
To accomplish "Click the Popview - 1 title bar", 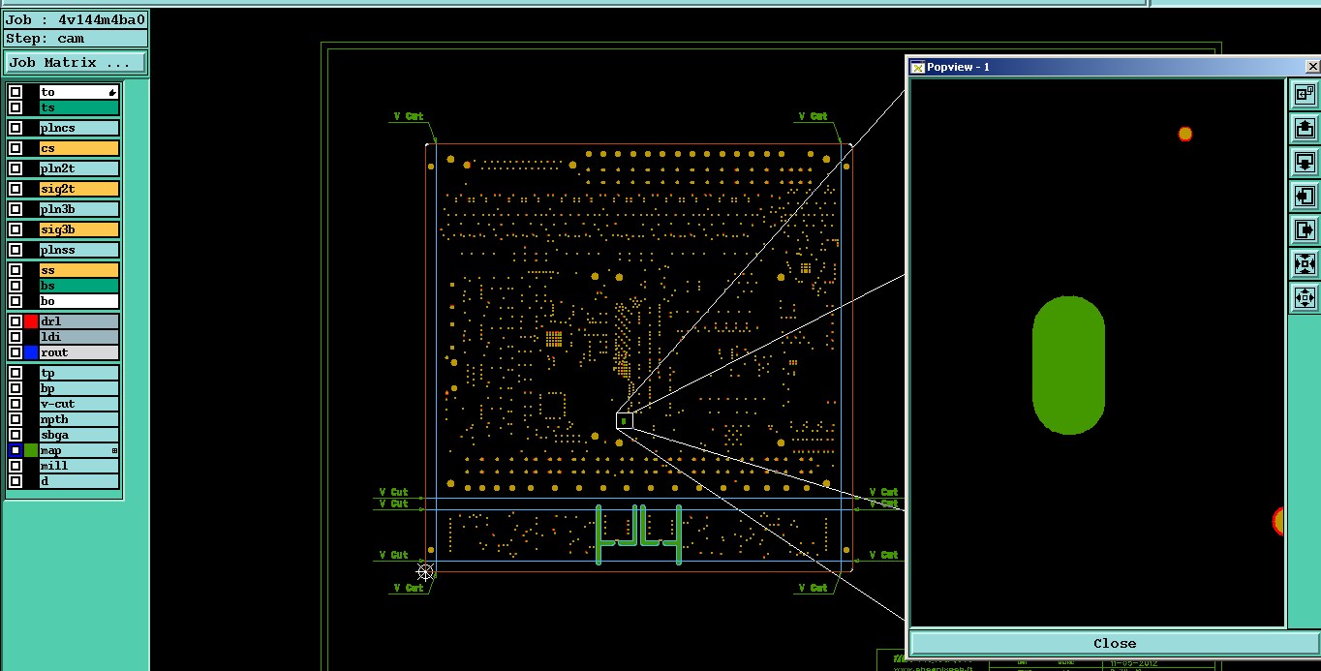I will coord(1114,67).
